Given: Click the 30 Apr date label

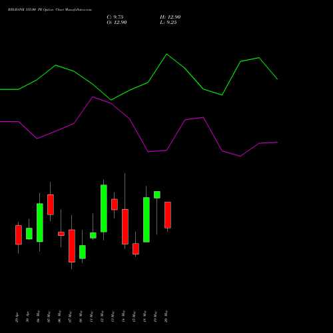Looking at the screenshot, I should [x=28, y=318].
